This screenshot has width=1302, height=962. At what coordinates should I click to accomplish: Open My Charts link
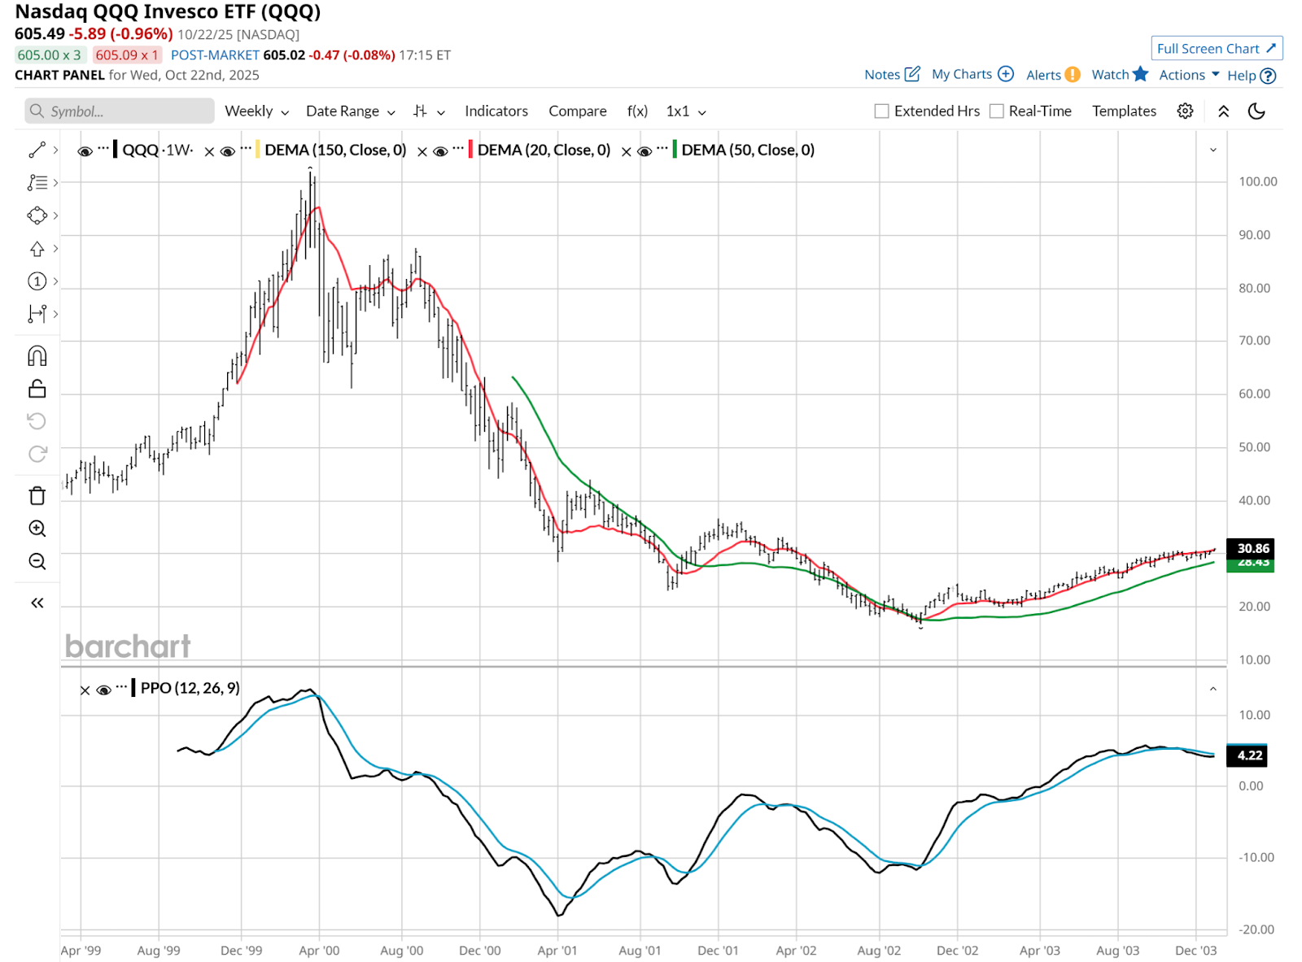[972, 75]
